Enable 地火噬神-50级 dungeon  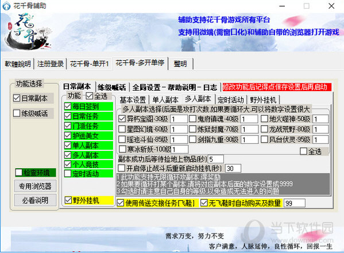264,119
